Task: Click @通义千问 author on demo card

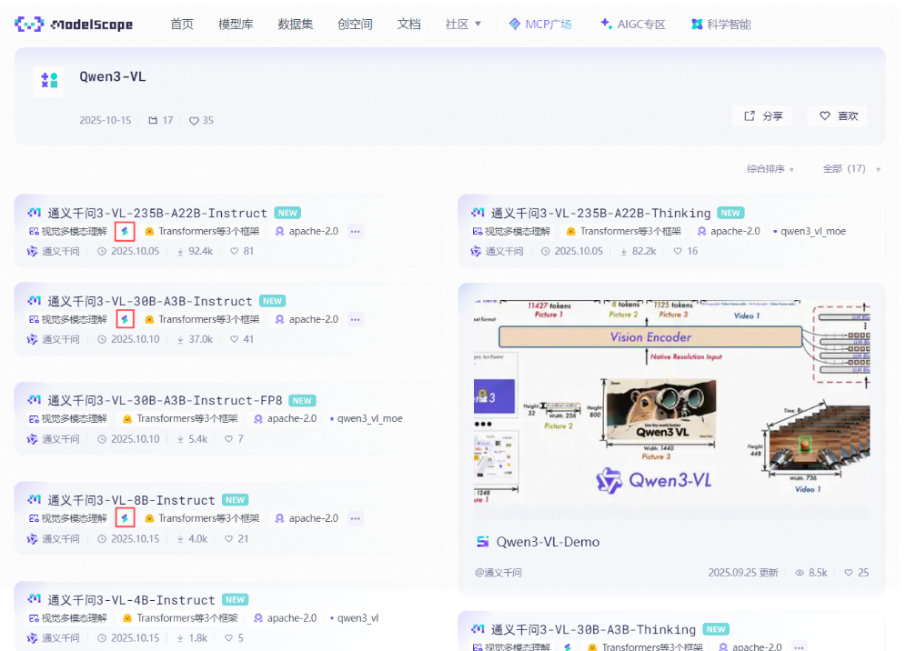Action: pyautogui.click(x=498, y=573)
